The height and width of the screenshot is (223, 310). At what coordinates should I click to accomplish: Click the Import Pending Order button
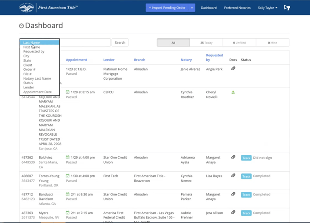coord(167,8)
